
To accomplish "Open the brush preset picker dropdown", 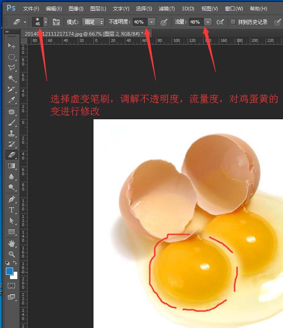I will (46, 22).
